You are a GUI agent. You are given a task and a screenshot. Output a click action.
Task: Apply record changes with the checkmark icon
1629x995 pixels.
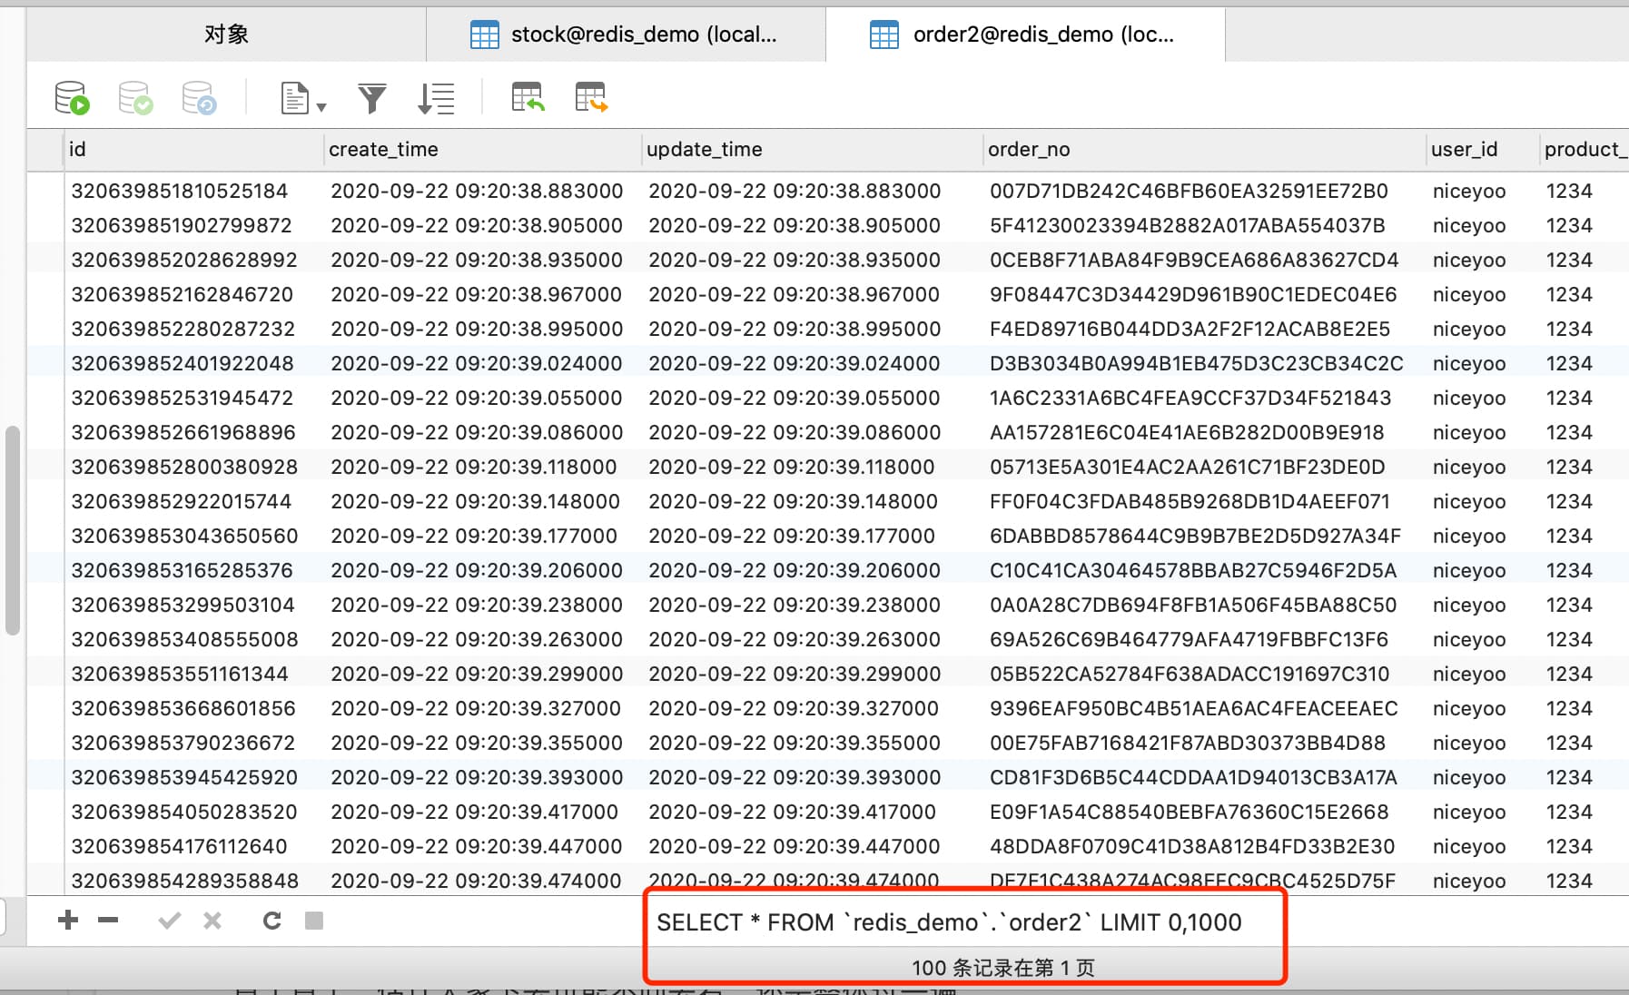click(168, 920)
